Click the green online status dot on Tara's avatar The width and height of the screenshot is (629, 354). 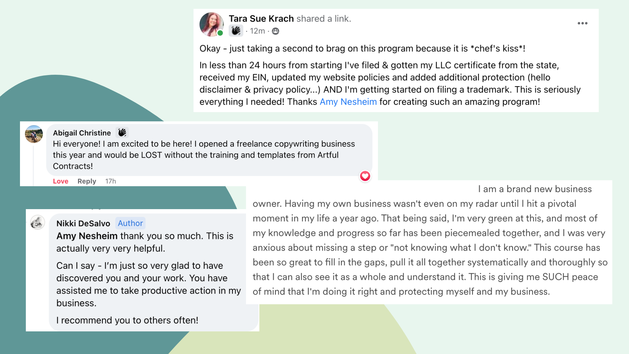tap(220, 33)
